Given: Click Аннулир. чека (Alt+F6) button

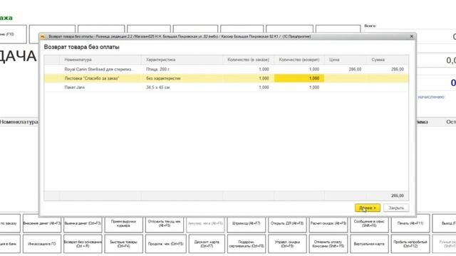Looking at the screenshot, I should coord(205,223).
